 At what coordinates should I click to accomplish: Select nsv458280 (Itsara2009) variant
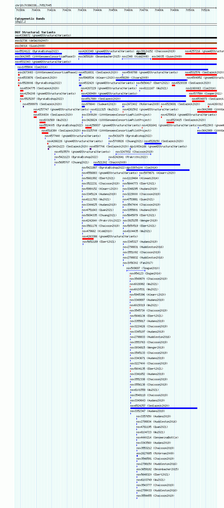[132, 78]
